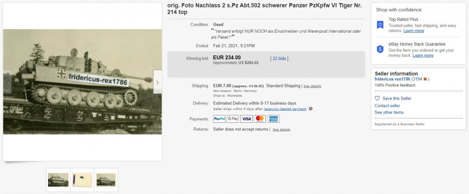Click the PayPal payment icon

219,119
